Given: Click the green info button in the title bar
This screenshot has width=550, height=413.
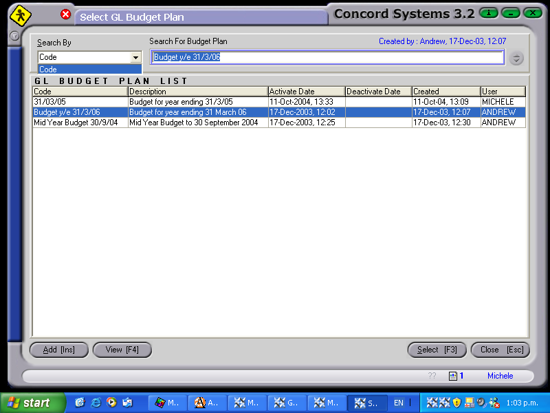Looking at the screenshot, I should point(488,12).
